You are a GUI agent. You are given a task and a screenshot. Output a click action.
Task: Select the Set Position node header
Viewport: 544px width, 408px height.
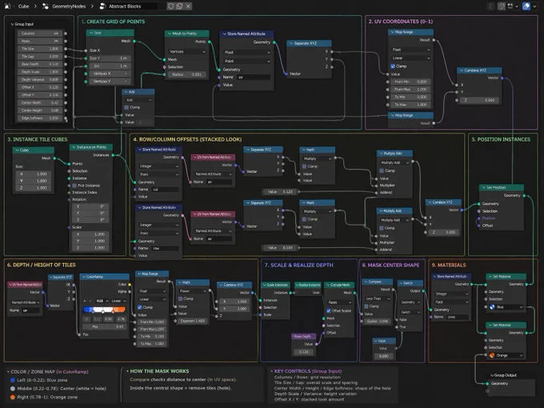(502, 187)
